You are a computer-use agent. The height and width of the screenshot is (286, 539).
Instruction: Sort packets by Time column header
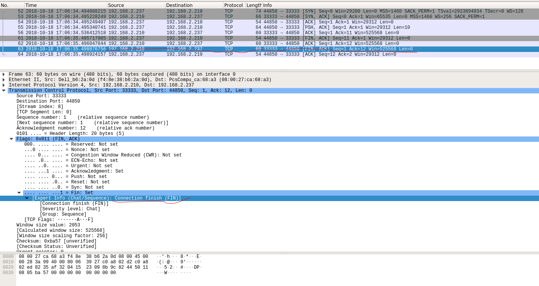pos(66,5)
